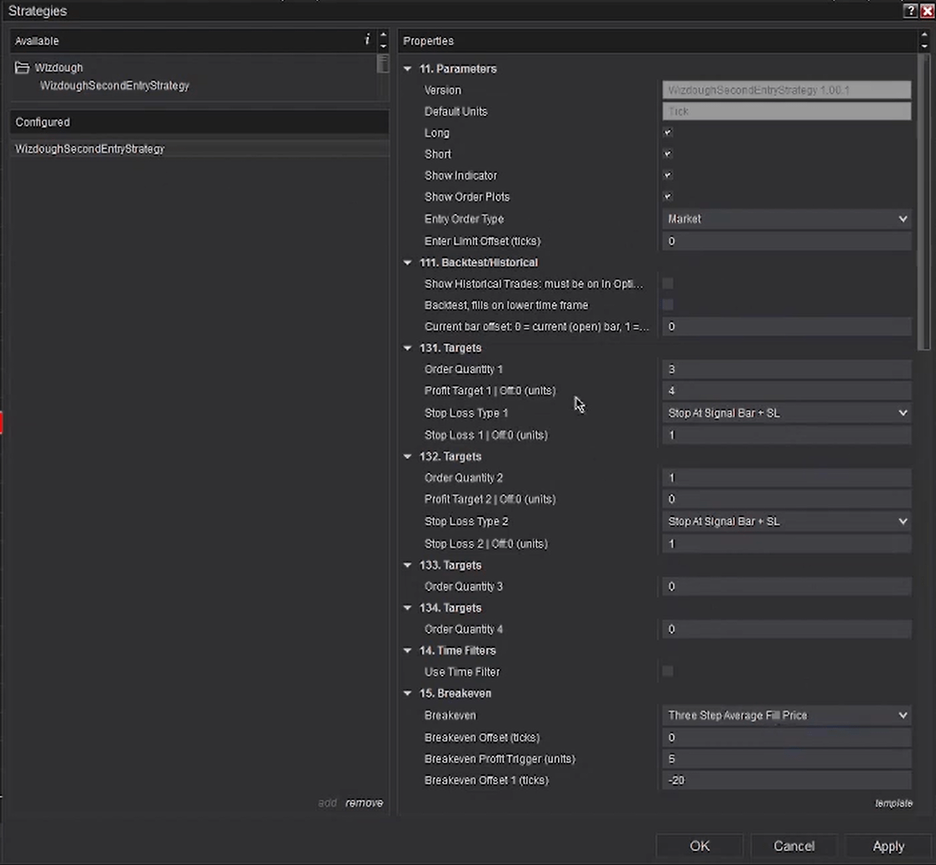This screenshot has width=936, height=865.
Task: Click the Current bar offset value field
Action: [787, 326]
